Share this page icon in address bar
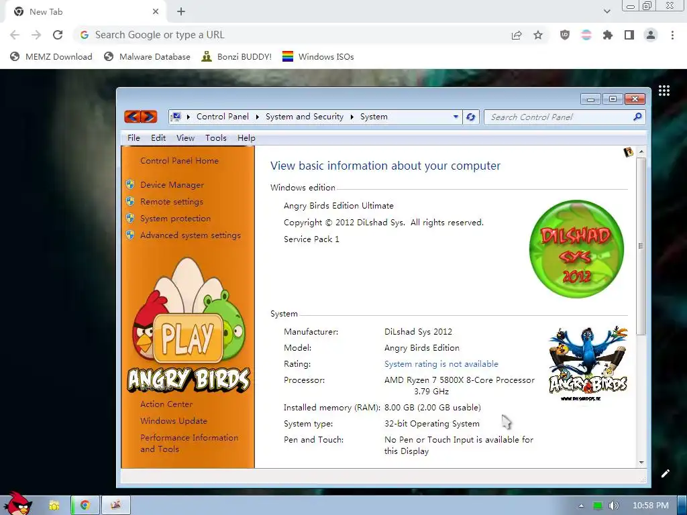This screenshot has height=515, width=687. (x=517, y=35)
